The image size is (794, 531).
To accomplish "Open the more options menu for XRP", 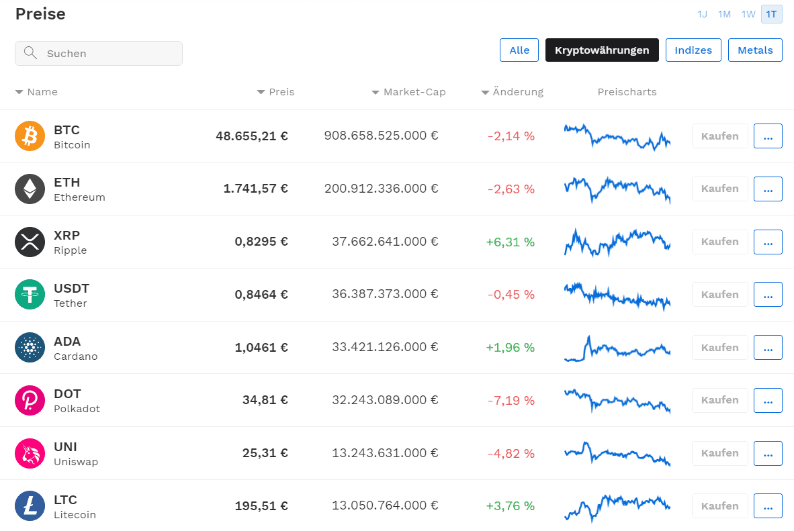I will coord(768,242).
